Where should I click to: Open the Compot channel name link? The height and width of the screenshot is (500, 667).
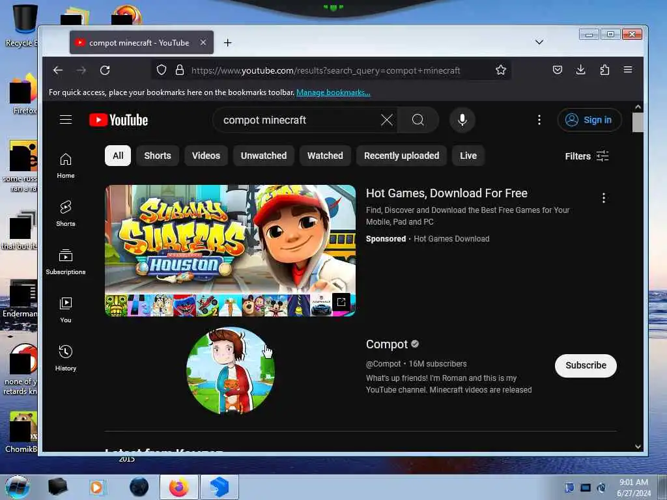[x=387, y=344]
